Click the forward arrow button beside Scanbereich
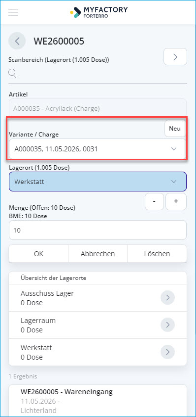Viewport: 196px width, 417px height. tap(175, 57)
